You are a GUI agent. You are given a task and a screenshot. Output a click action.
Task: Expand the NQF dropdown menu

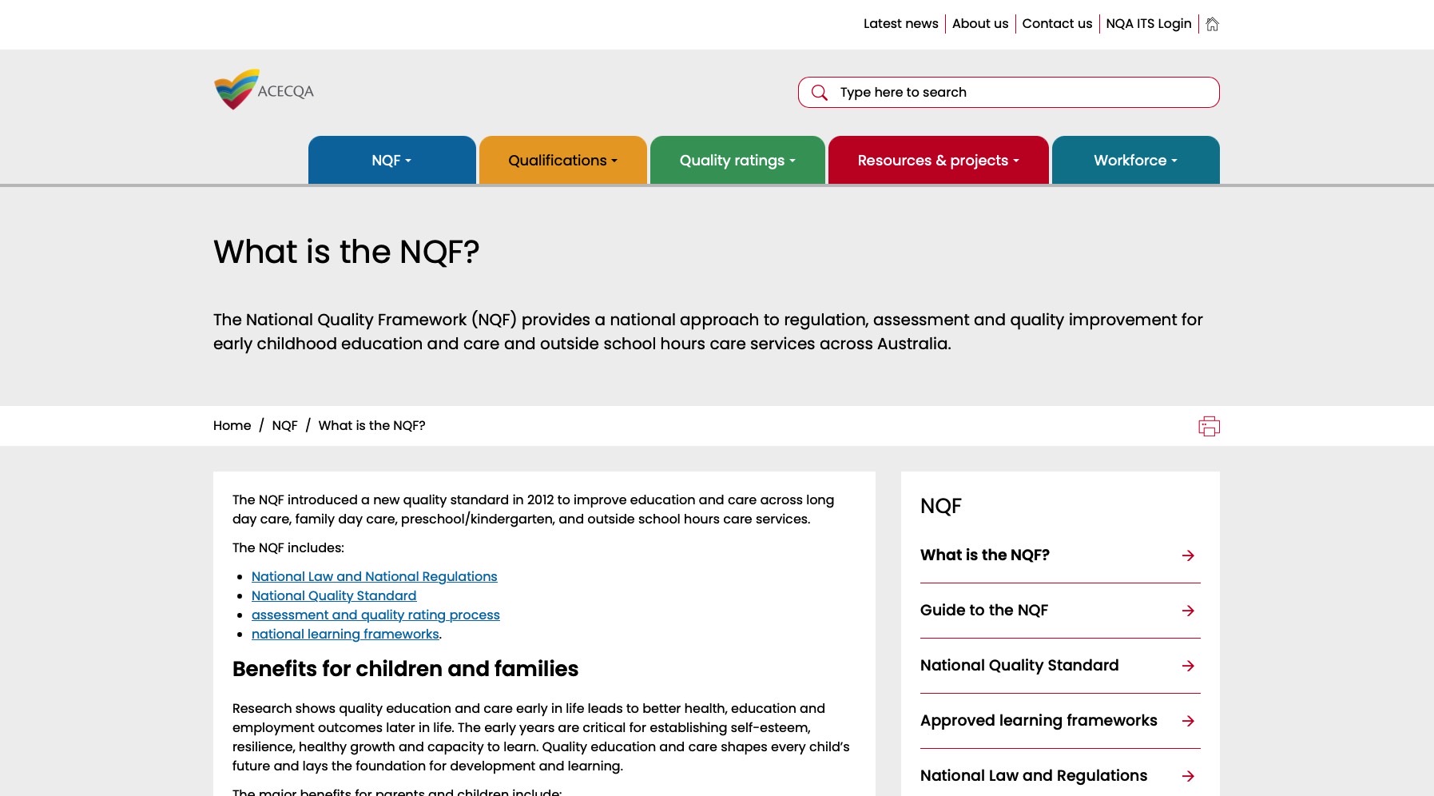[391, 161]
